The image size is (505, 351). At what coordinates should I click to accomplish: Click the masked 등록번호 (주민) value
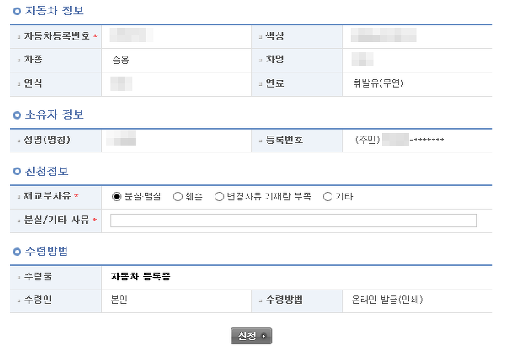(x=400, y=140)
